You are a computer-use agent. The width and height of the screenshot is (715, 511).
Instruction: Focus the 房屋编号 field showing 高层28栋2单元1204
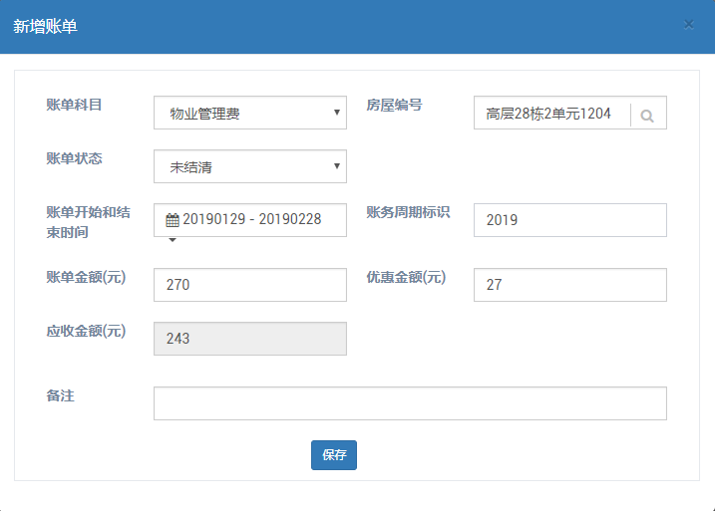tap(551, 113)
